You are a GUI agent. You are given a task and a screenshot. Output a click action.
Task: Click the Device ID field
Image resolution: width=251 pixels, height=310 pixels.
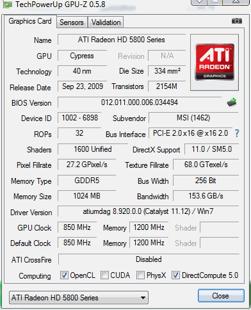click(x=79, y=118)
